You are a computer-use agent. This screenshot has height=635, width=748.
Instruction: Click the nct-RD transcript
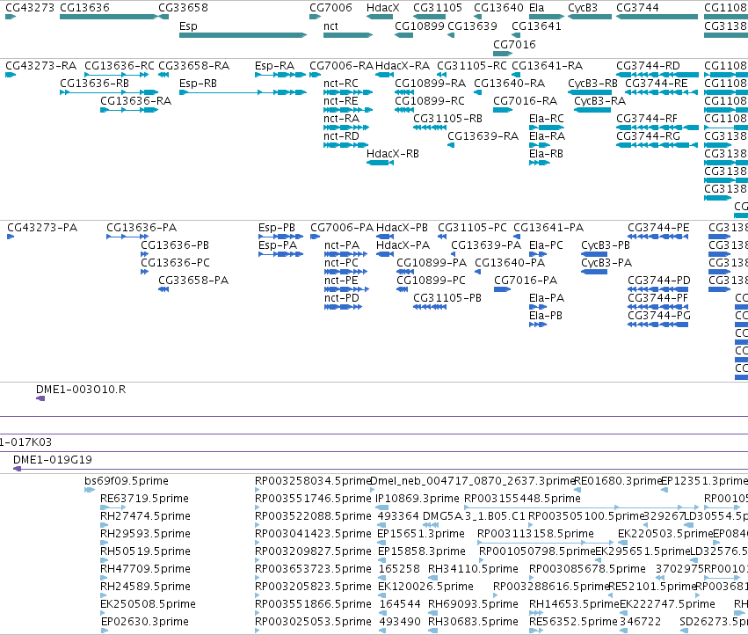pyautogui.click(x=345, y=145)
